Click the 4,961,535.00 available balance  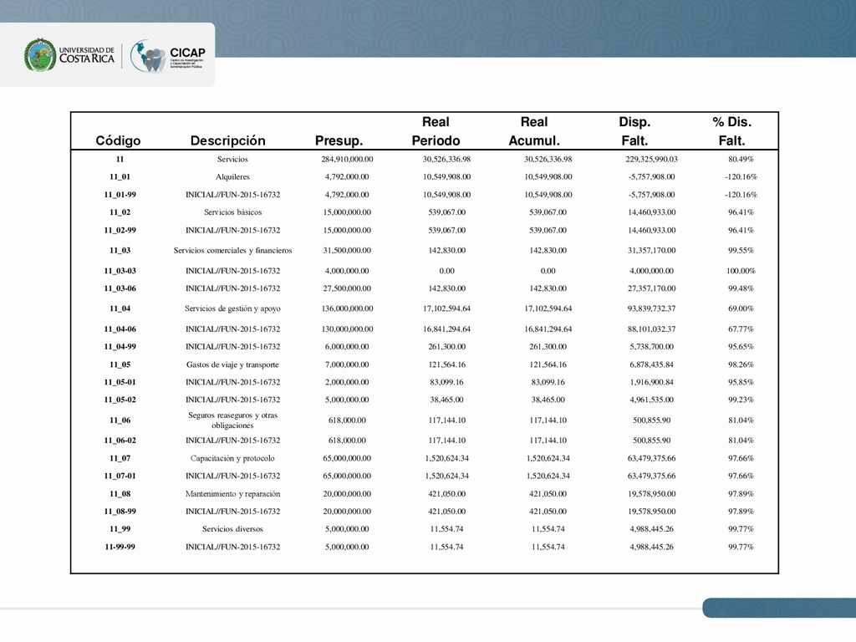click(x=652, y=400)
